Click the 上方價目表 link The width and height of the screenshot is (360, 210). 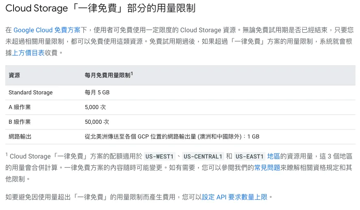click(29, 53)
